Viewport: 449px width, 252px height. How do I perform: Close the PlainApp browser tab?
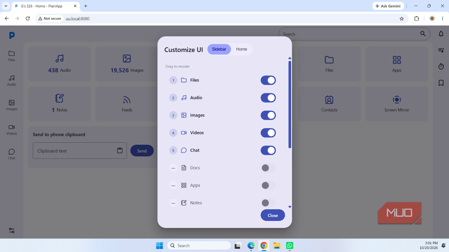click(75, 6)
